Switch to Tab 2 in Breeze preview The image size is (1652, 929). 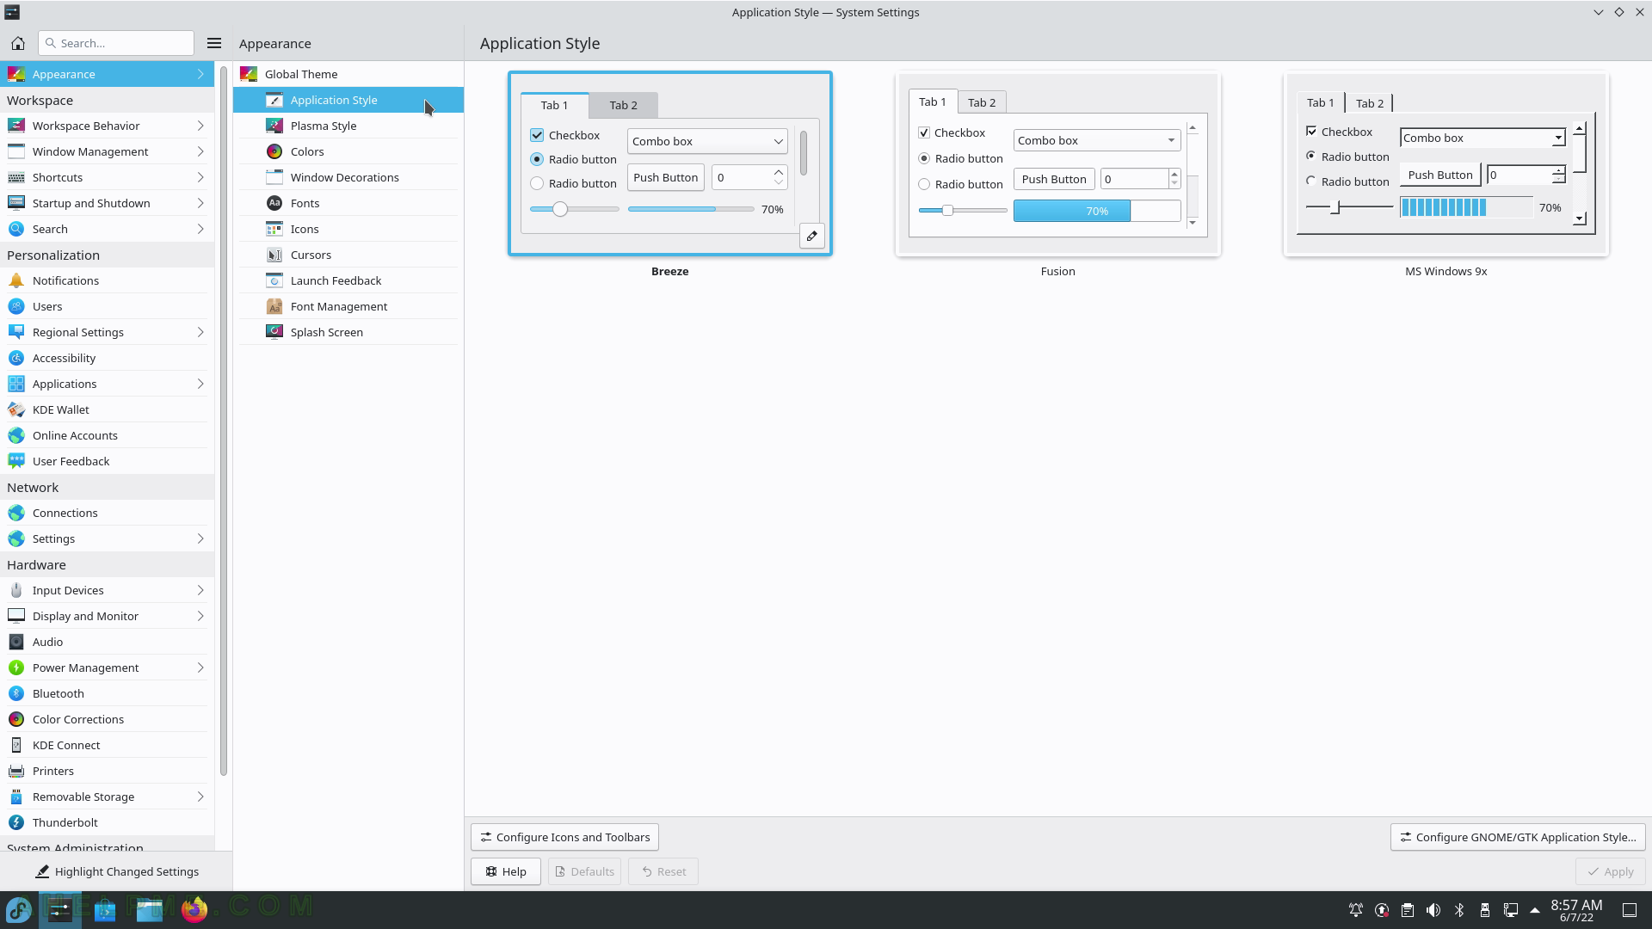point(624,105)
